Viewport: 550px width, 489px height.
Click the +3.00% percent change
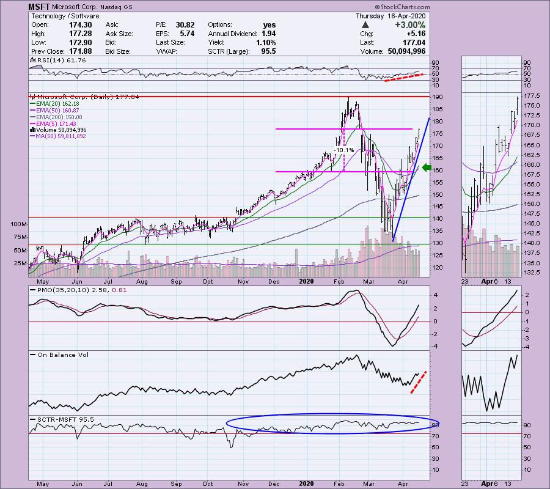pyautogui.click(x=409, y=25)
